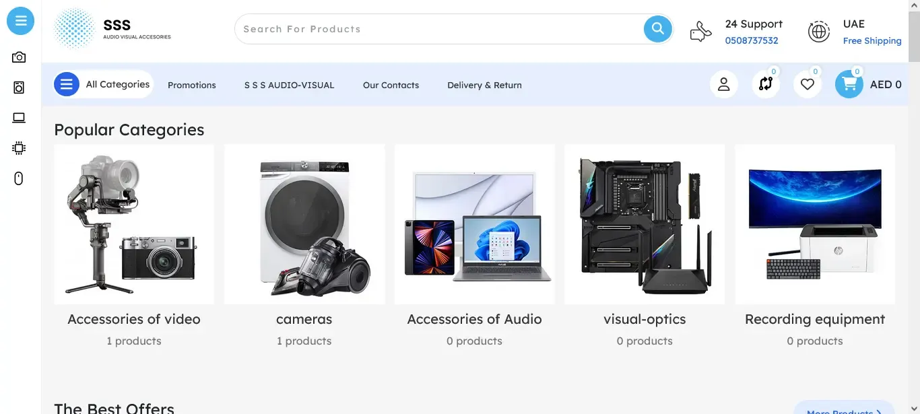The height and width of the screenshot is (414, 920).
Task: Open the laptop category sidebar icon
Action: (19, 118)
